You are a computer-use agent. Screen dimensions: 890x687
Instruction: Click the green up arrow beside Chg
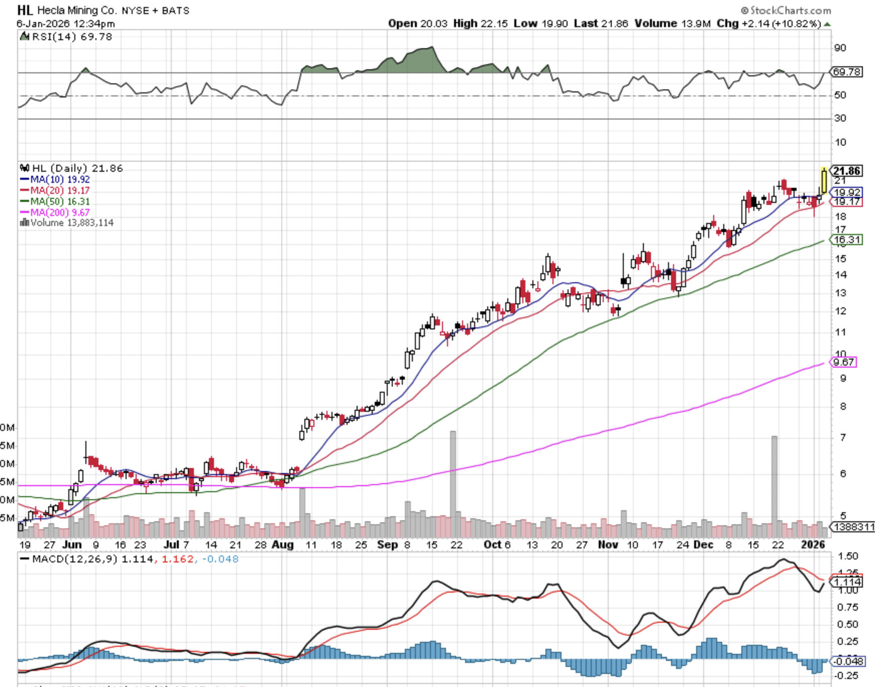point(827,24)
